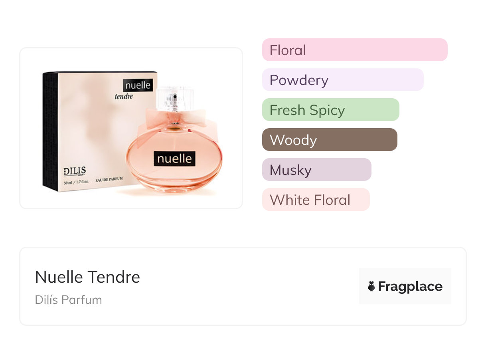Image resolution: width=486 pixels, height=345 pixels.
Task: Select the Floral accord bar
Action: tap(354, 50)
